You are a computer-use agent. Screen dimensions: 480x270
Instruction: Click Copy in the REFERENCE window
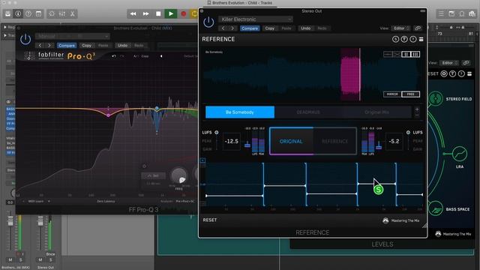(x=270, y=28)
